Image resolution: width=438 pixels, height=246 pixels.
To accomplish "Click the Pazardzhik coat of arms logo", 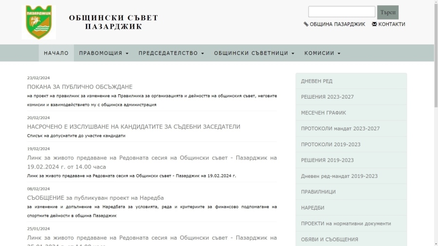I will point(38,22).
